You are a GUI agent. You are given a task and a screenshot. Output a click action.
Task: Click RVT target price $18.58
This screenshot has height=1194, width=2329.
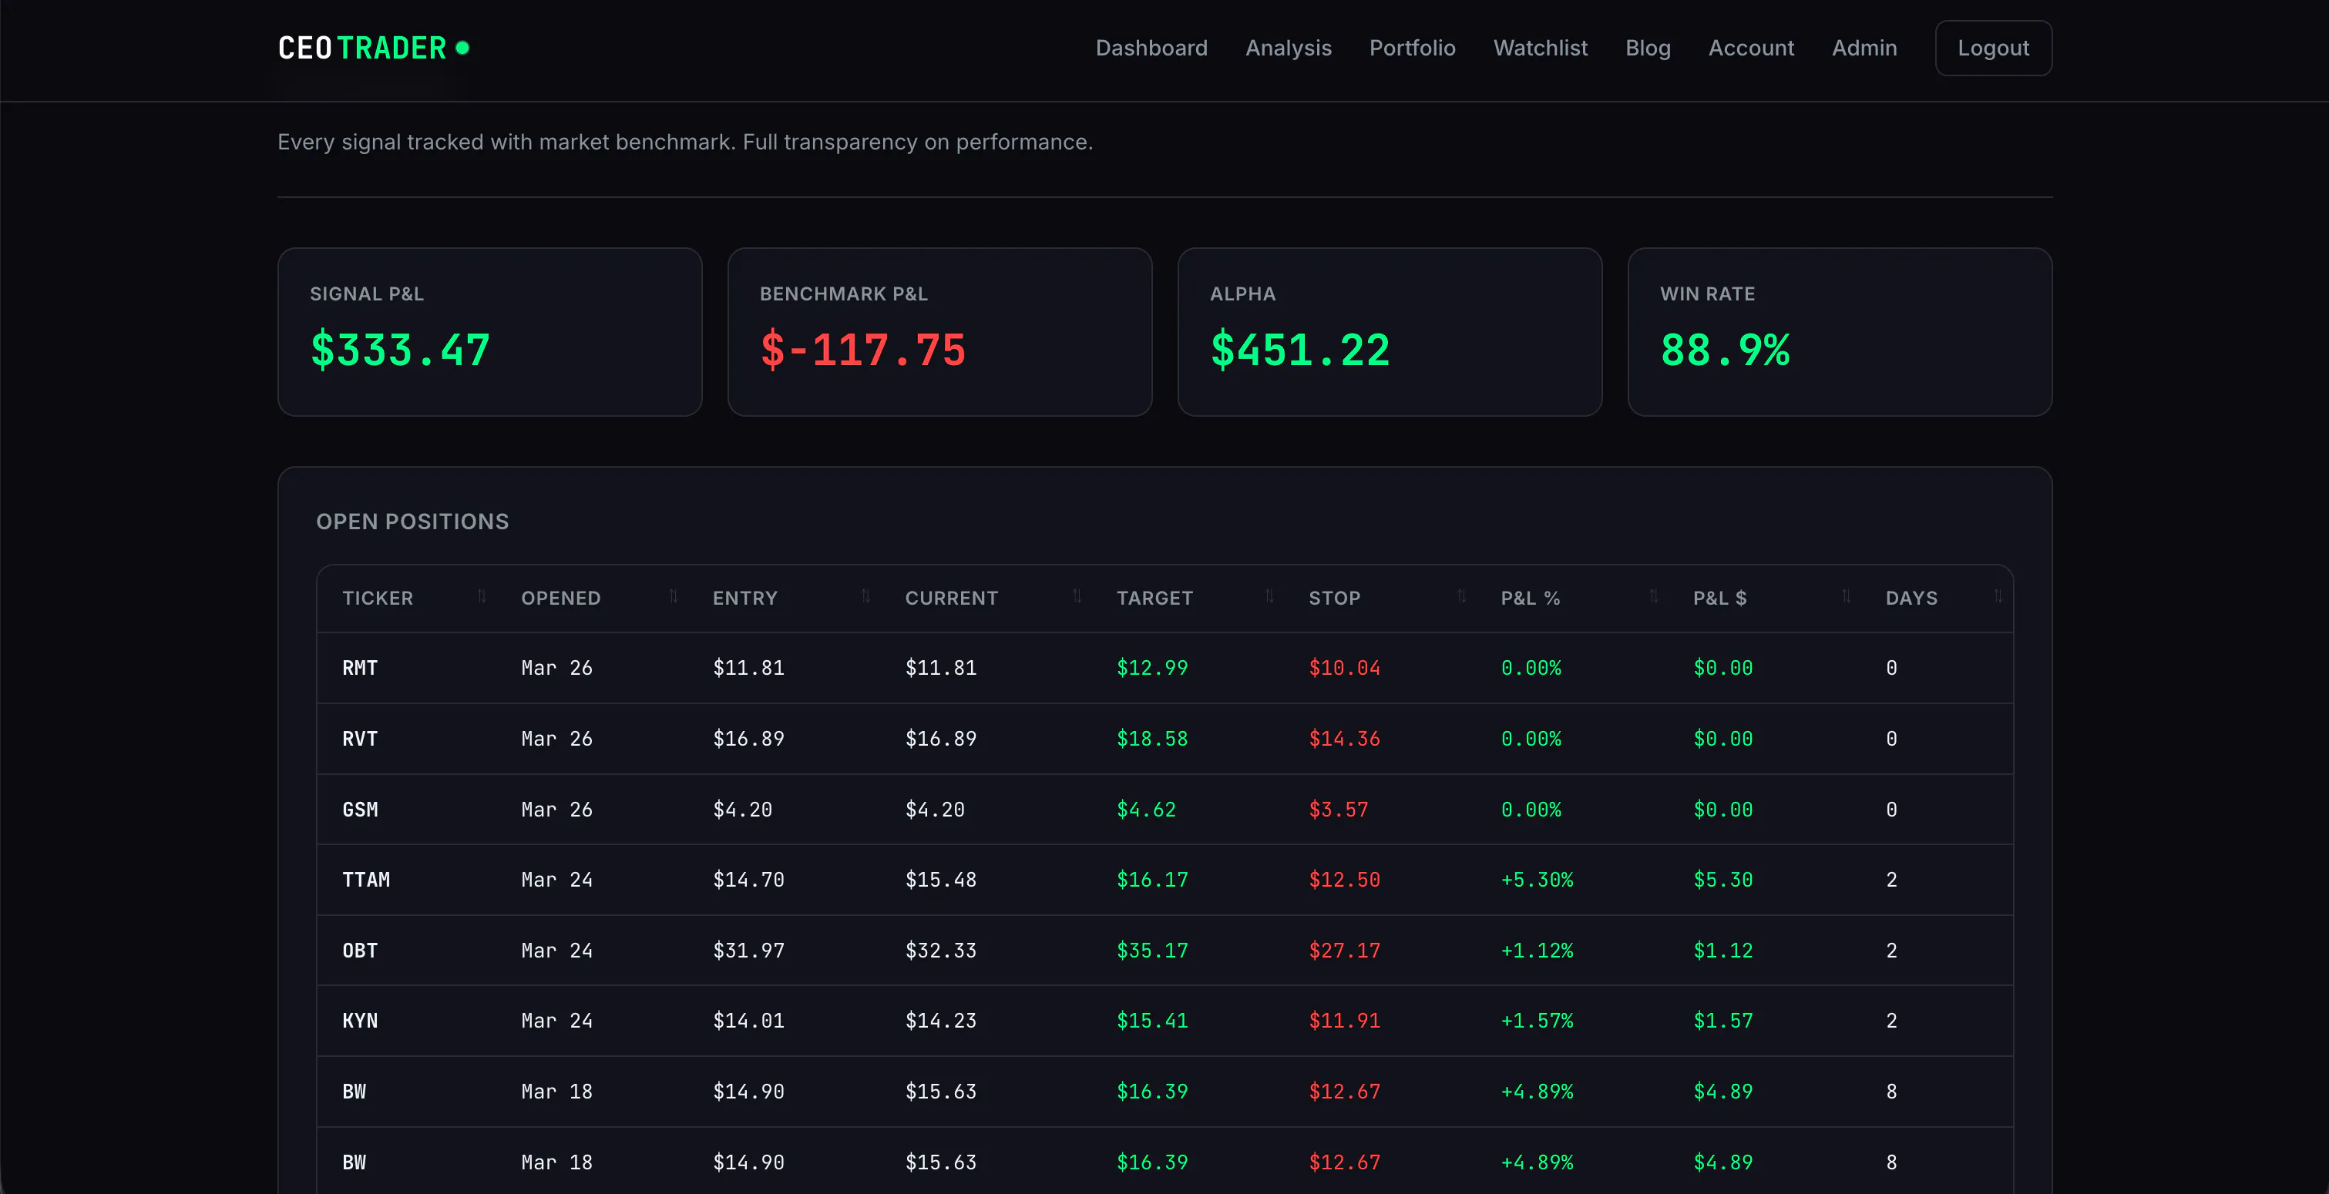point(1152,739)
